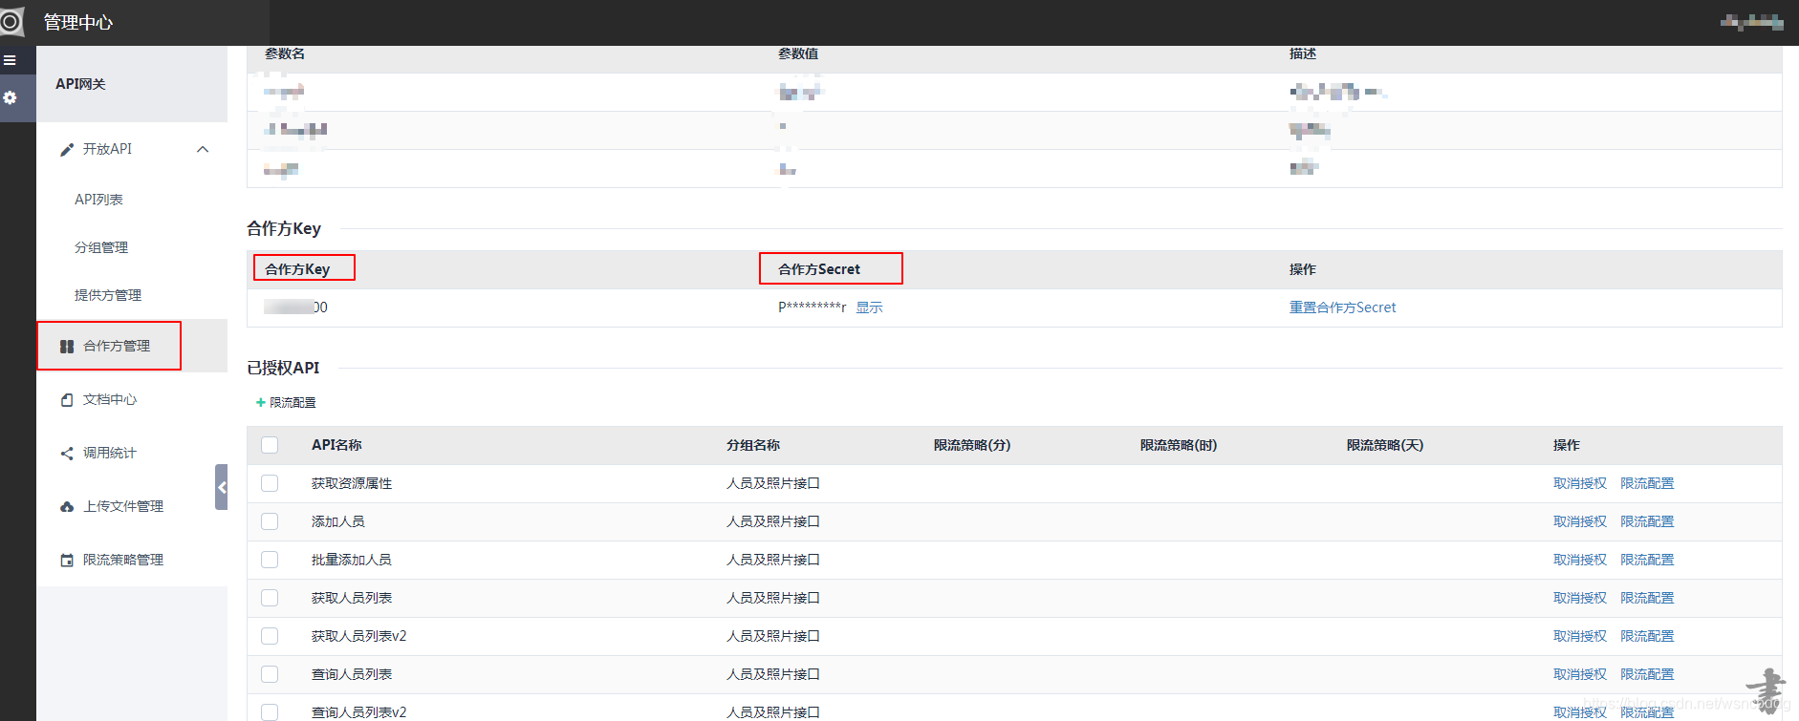Click 取消授权 for 获取资源属性
The height and width of the screenshot is (721, 1799).
[1579, 483]
